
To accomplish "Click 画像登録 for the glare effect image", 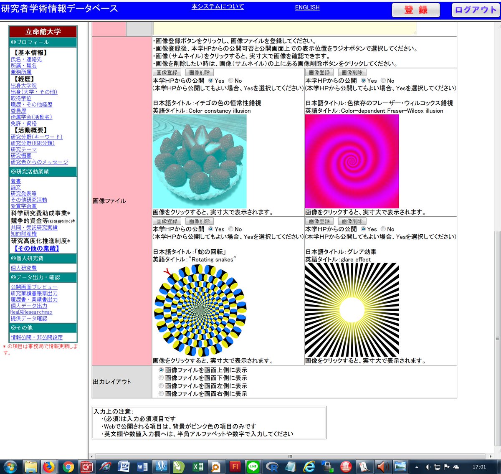I will click(x=319, y=221).
